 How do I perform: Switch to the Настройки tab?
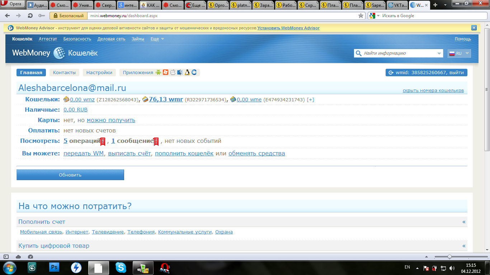tap(99, 72)
